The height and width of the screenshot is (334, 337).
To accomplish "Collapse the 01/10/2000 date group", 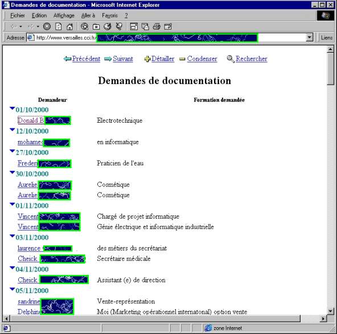I will pyautogui.click(x=13, y=108).
